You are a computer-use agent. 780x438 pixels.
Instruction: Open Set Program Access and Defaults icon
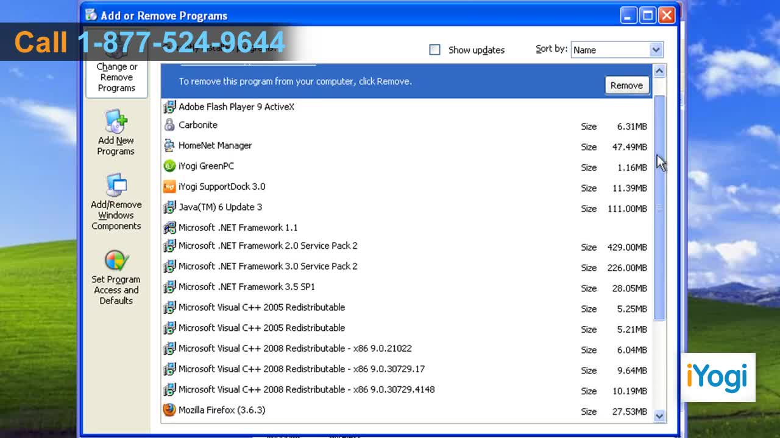point(116,261)
